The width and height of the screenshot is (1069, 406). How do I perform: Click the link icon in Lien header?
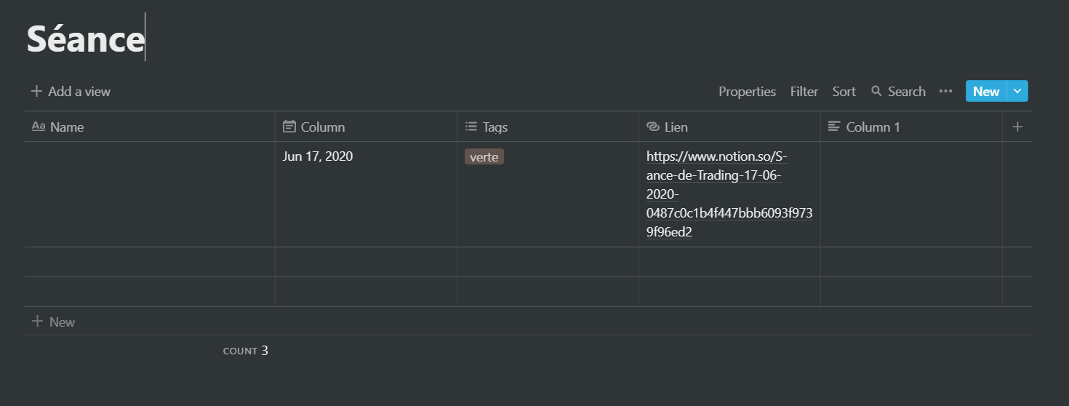[x=652, y=127]
